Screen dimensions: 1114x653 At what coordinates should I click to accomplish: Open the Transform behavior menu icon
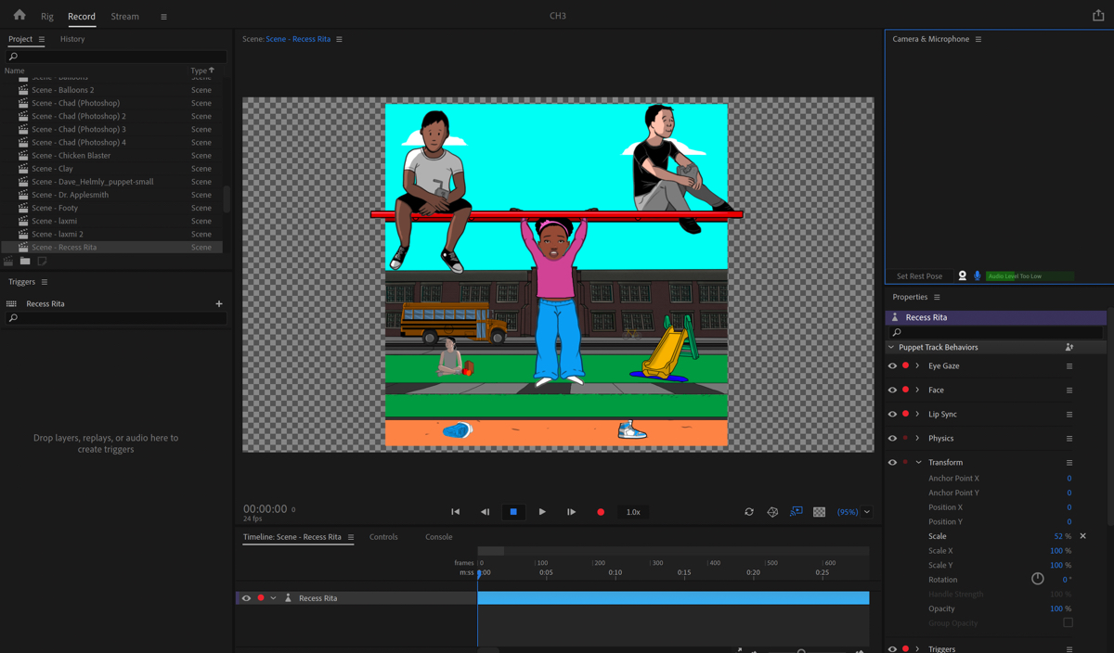click(1069, 463)
